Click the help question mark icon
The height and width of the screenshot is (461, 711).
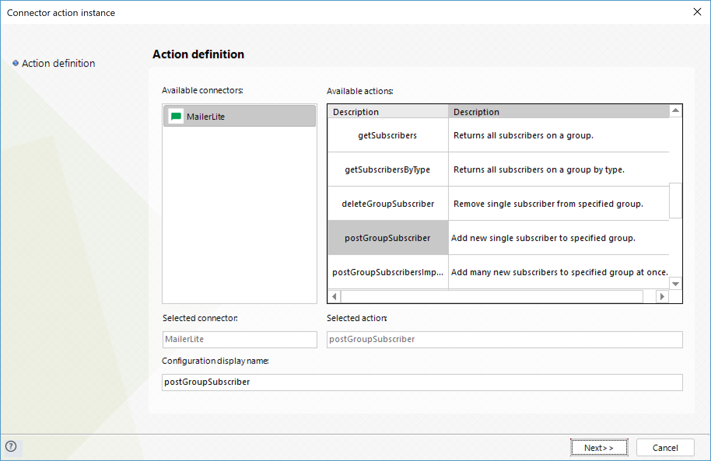11,446
